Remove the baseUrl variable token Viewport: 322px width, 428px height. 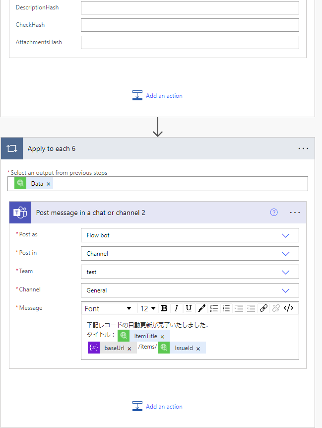click(x=129, y=349)
